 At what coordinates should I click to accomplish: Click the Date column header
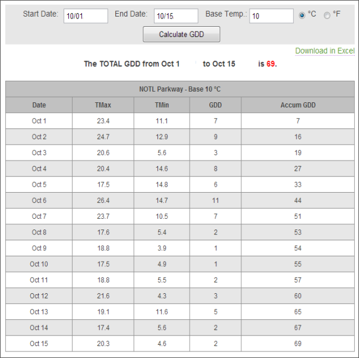(x=39, y=105)
